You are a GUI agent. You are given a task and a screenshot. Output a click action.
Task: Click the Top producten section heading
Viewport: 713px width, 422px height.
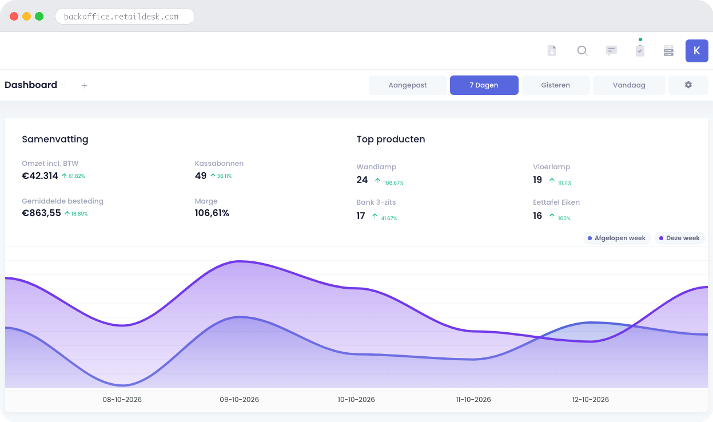(x=391, y=139)
